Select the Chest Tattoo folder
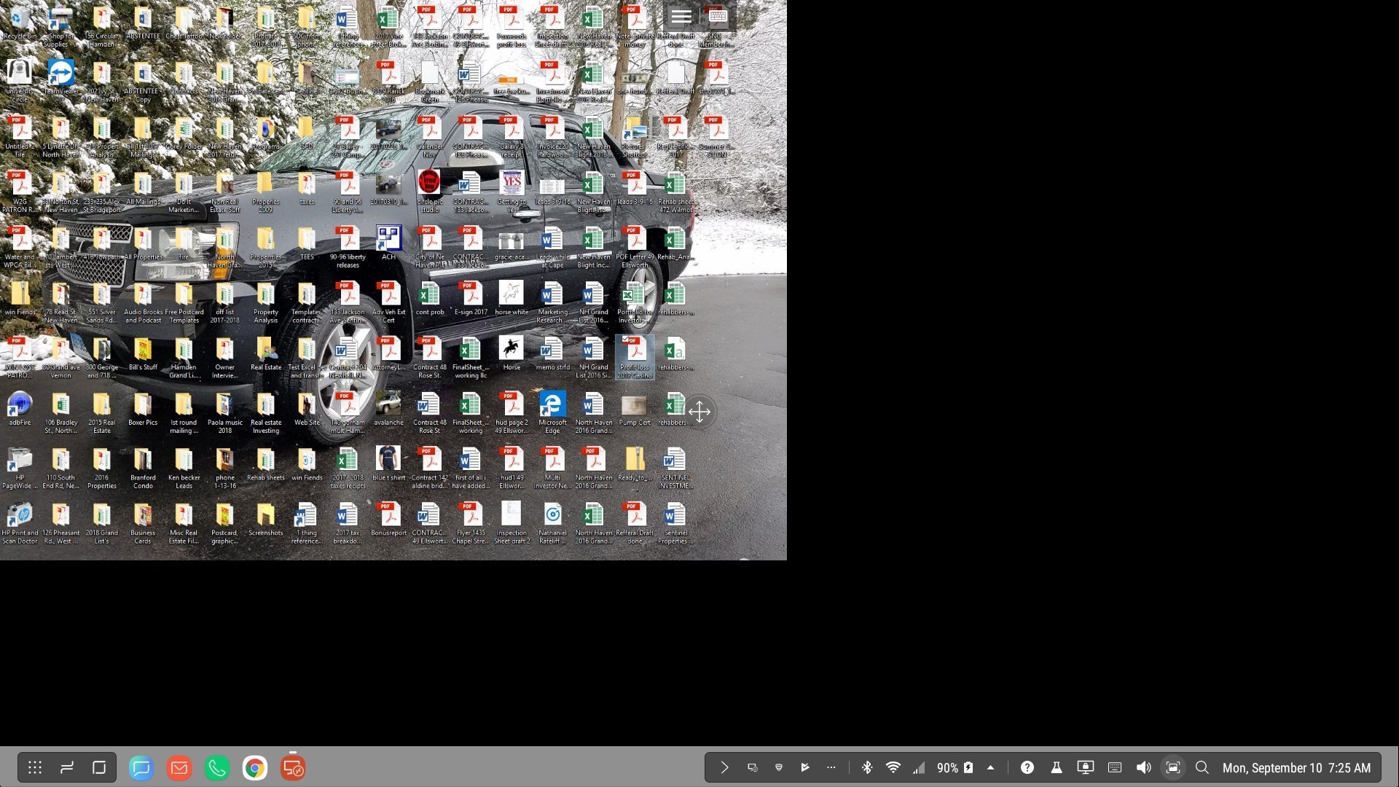This screenshot has width=1399, height=787. click(x=184, y=22)
